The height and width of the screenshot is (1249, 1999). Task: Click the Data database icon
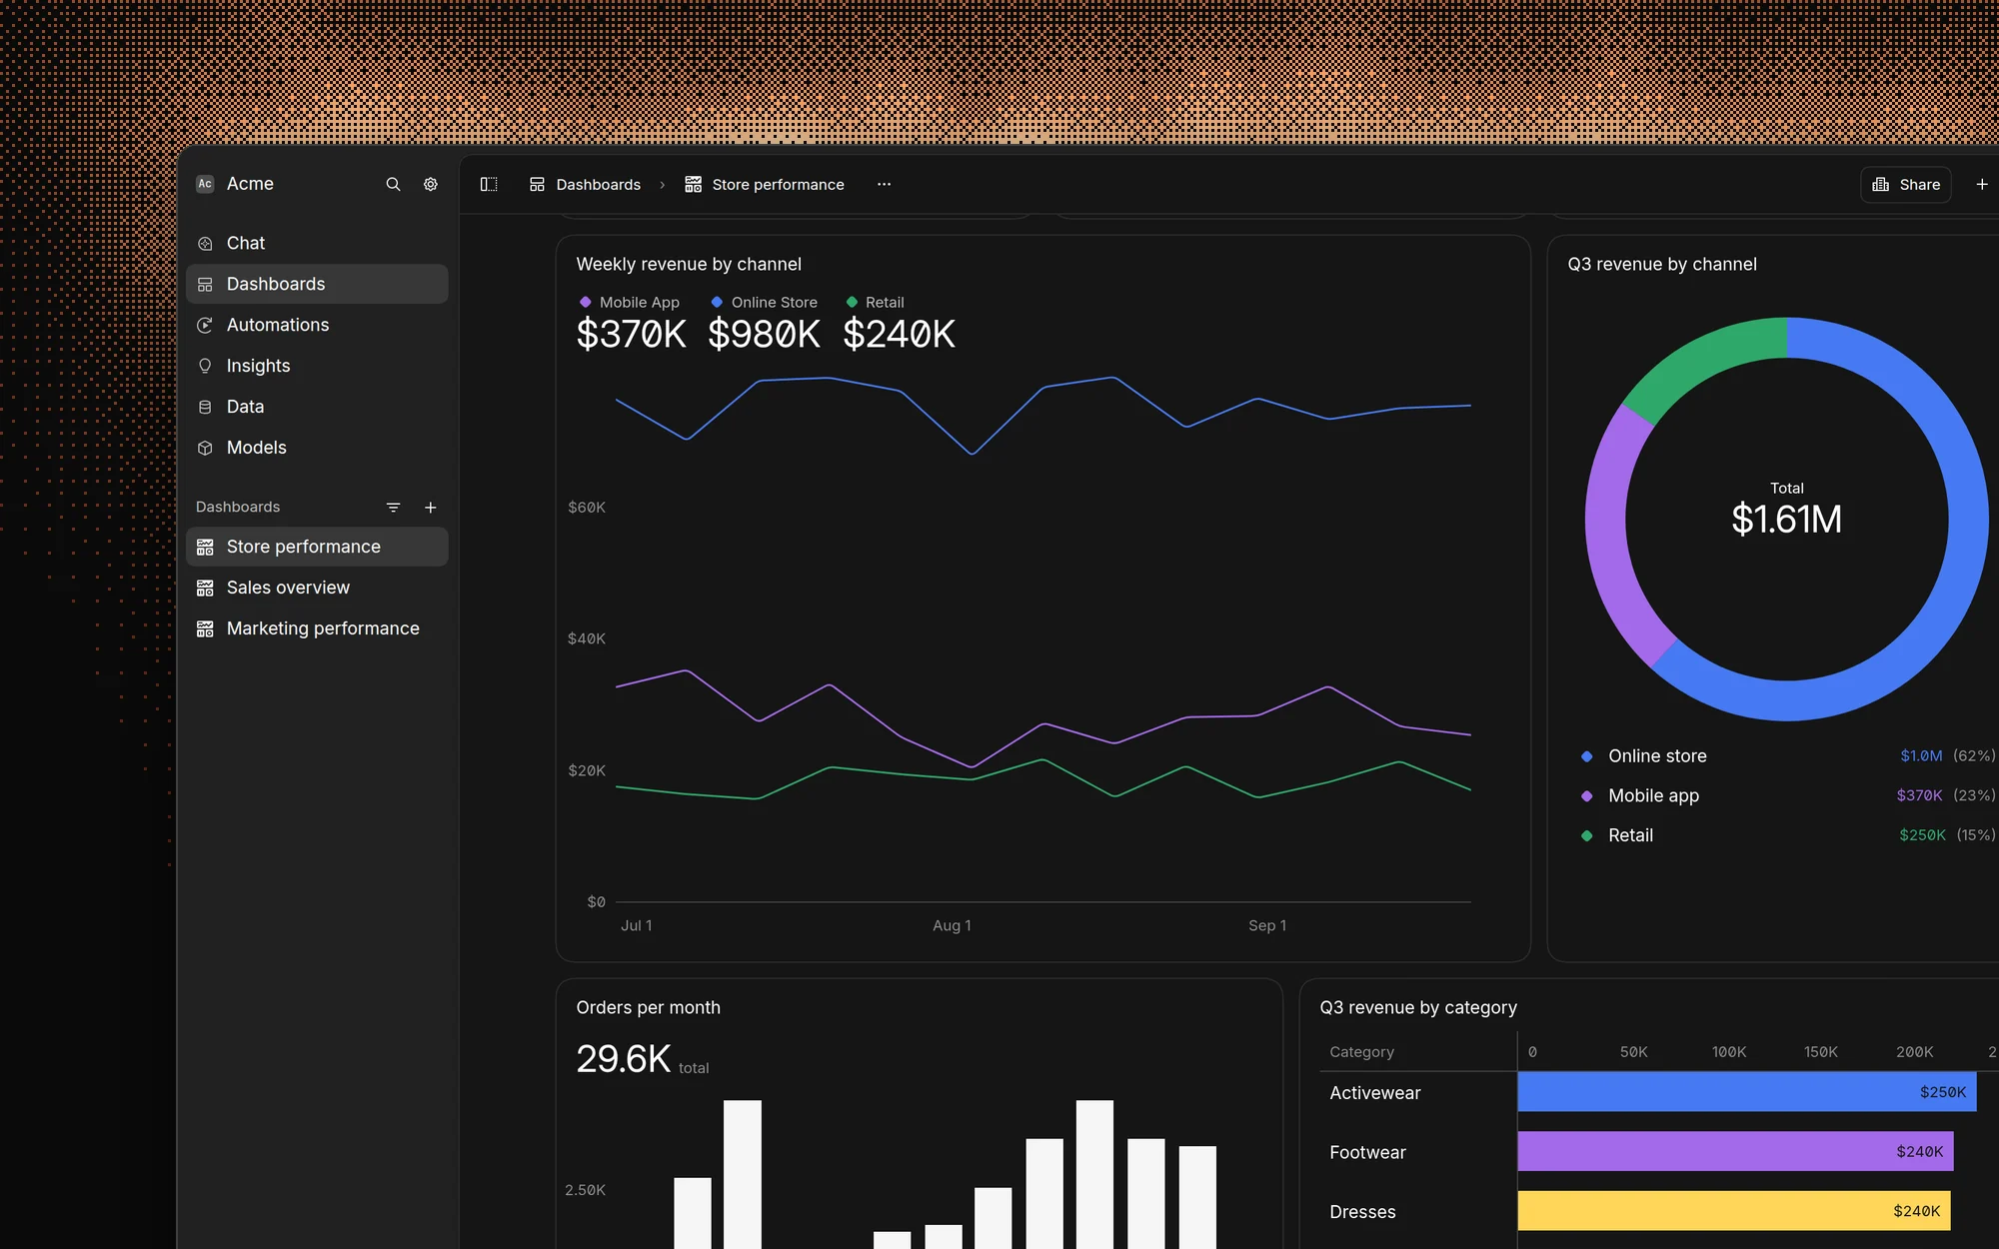click(x=205, y=407)
